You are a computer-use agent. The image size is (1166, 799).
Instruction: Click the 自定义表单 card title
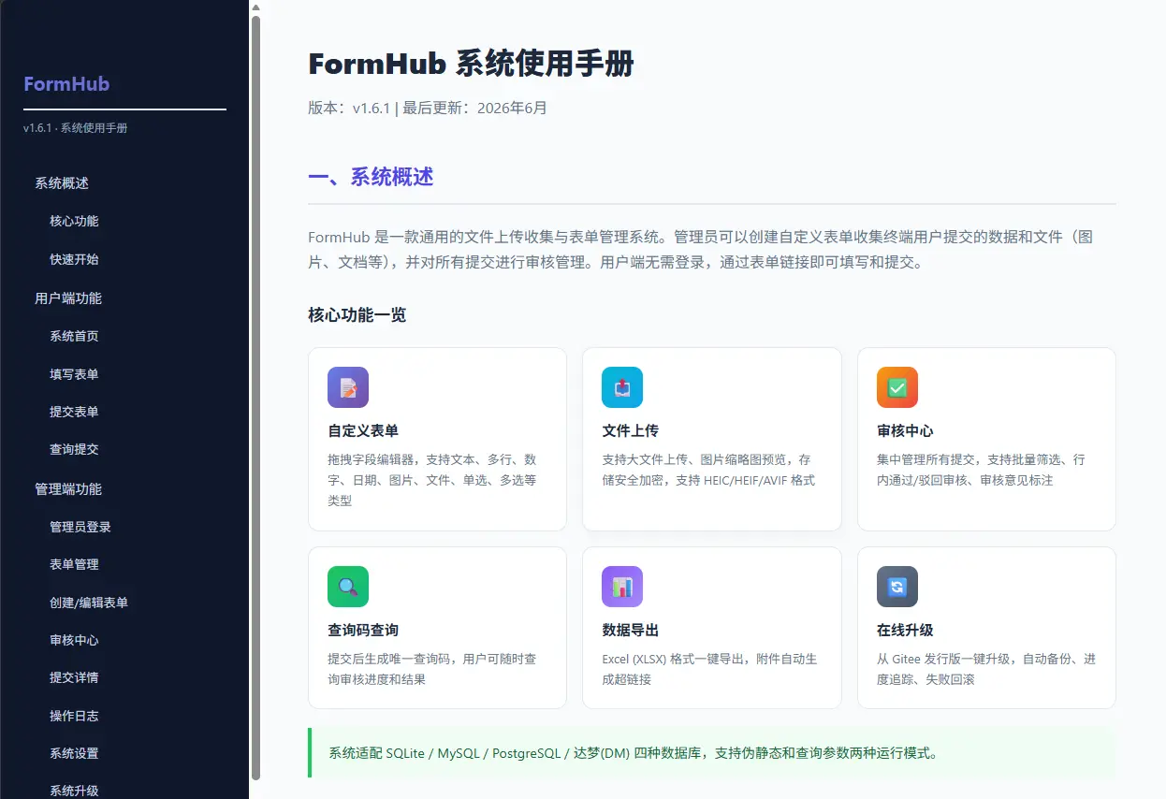coord(363,431)
